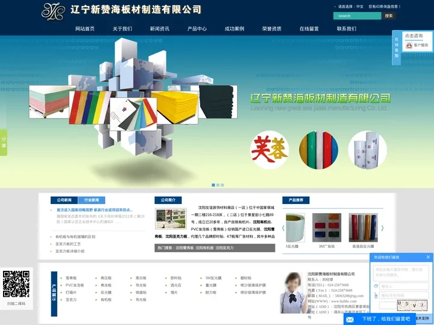Open article 有机板与有机玻璃的区别

[75, 237]
